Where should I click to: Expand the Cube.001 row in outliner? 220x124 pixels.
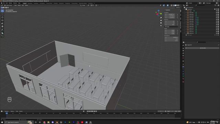pyautogui.click(x=186, y=12)
